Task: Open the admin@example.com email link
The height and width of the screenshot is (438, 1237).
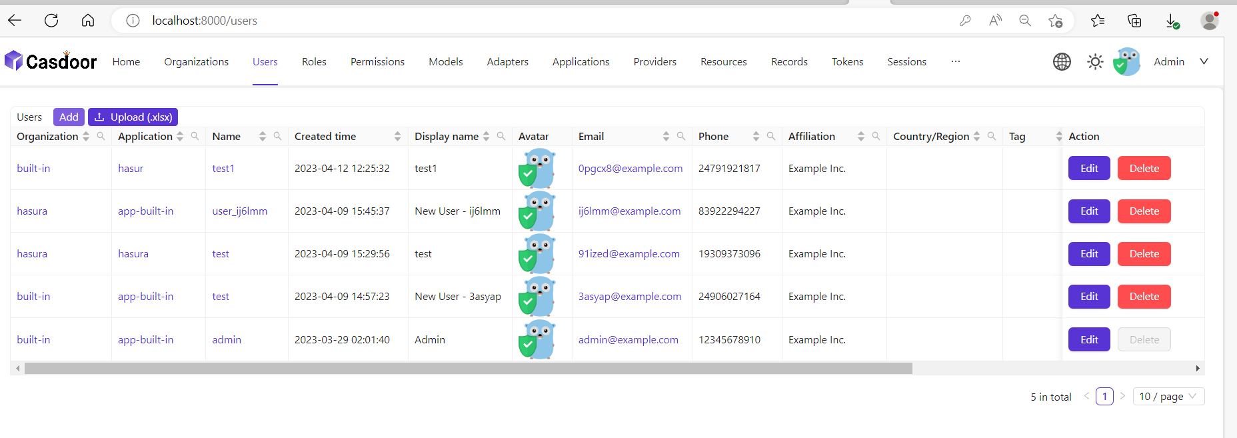Action: click(x=628, y=339)
